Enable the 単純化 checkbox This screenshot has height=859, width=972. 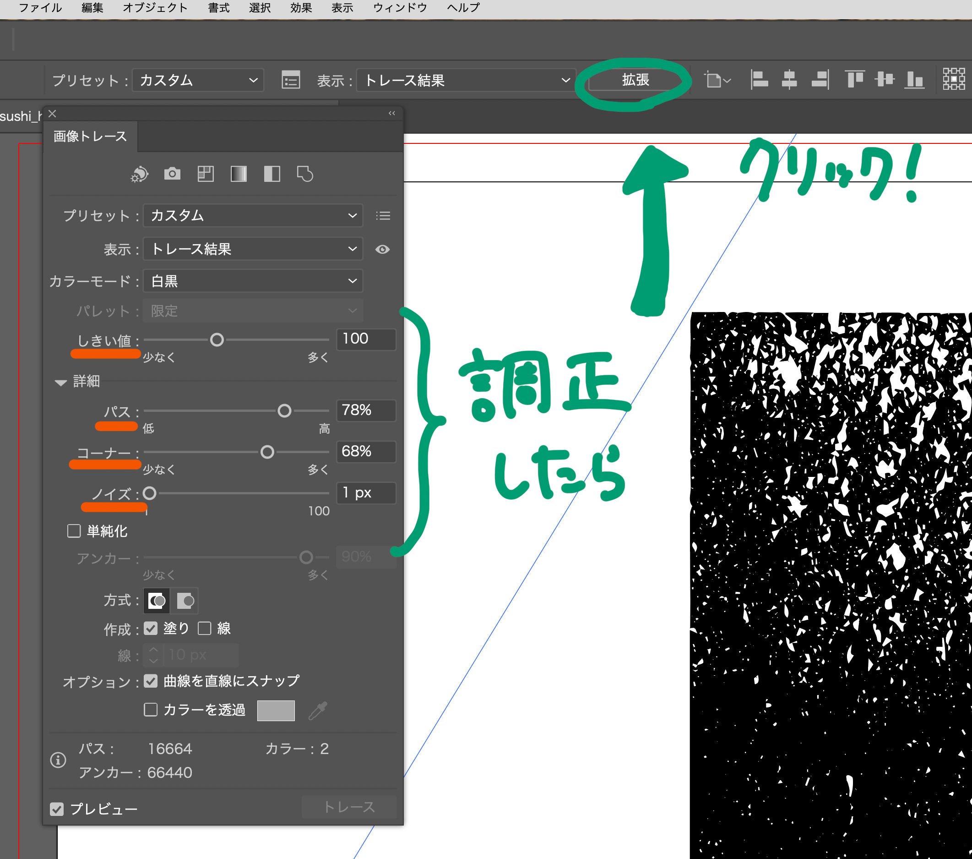click(x=74, y=531)
